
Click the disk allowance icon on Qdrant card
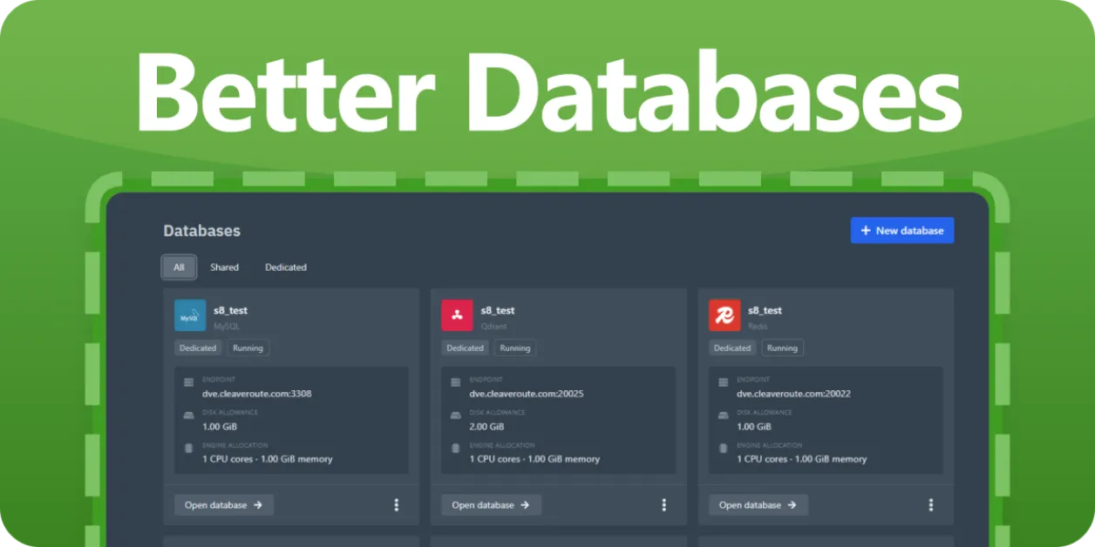456,415
